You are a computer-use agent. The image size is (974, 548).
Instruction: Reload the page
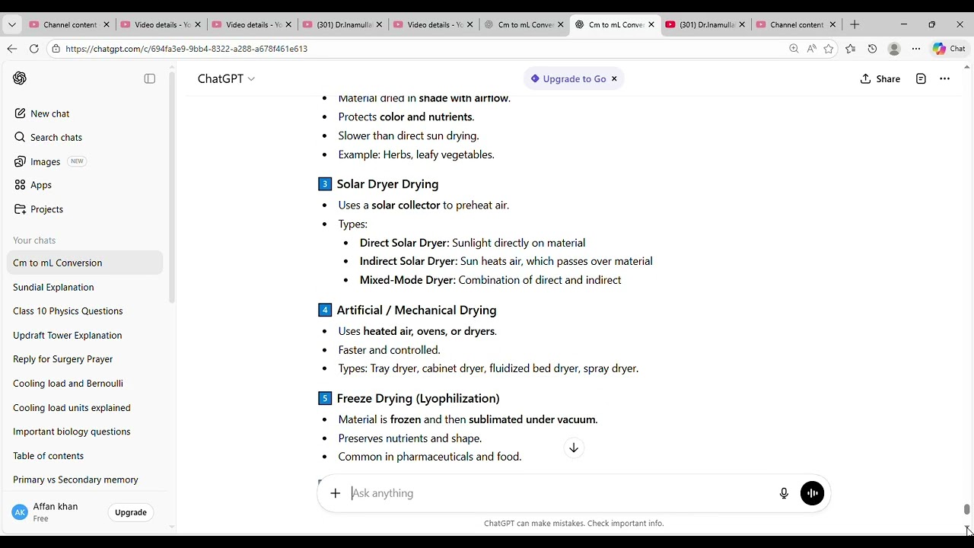(33, 48)
